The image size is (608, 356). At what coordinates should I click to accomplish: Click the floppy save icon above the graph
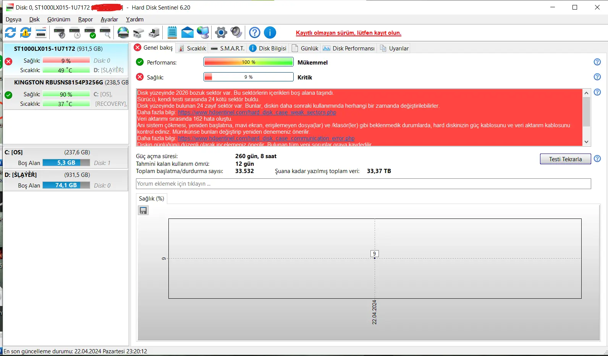click(x=143, y=210)
